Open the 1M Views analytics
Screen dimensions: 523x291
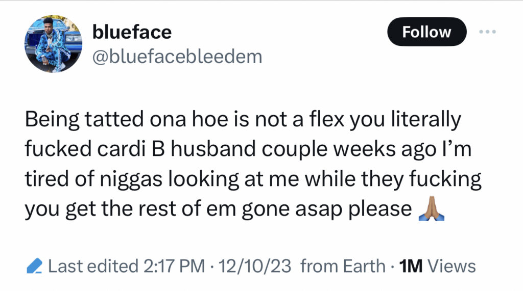point(437,266)
